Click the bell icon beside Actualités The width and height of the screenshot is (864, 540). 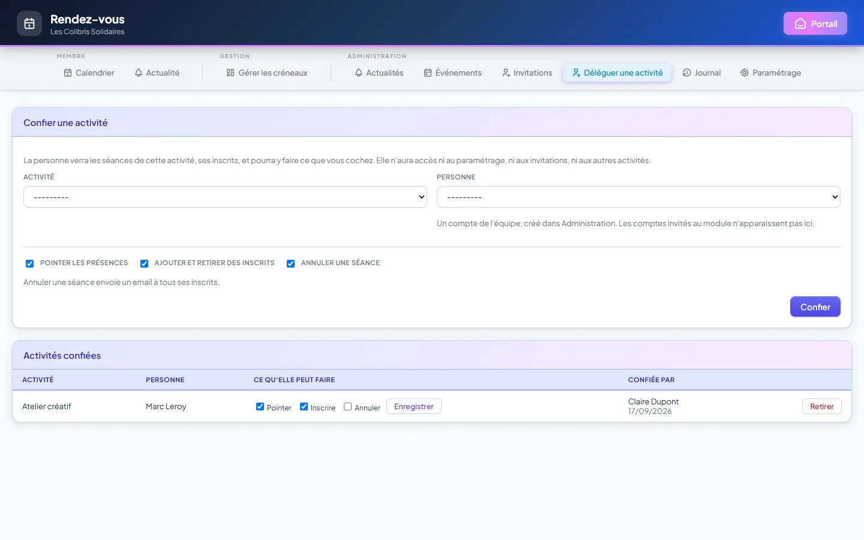click(359, 73)
